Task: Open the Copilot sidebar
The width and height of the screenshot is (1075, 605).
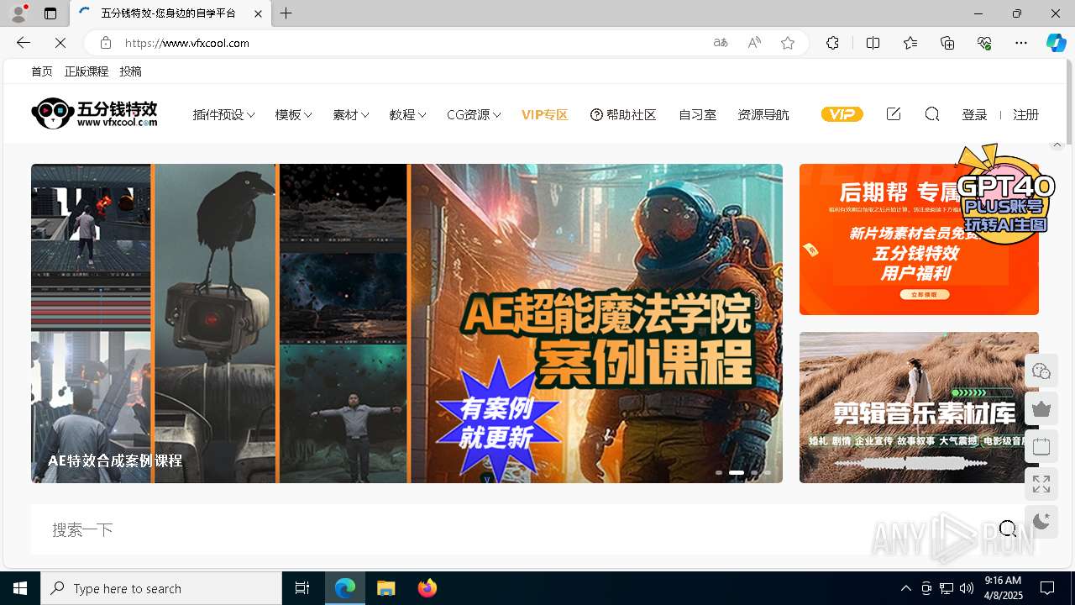Action: pyautogui.click(x=1056, y=43)
